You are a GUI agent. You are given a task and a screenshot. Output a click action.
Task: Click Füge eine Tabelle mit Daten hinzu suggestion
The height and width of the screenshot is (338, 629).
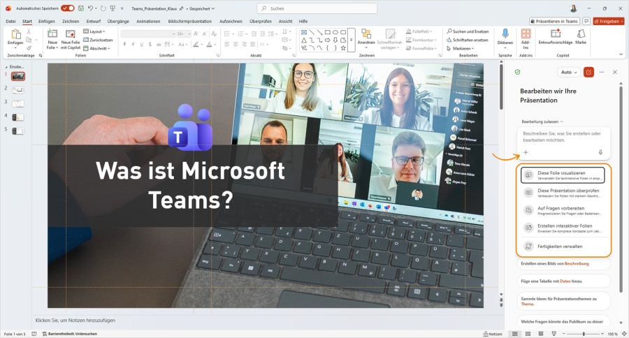click(x=563, y=281)
